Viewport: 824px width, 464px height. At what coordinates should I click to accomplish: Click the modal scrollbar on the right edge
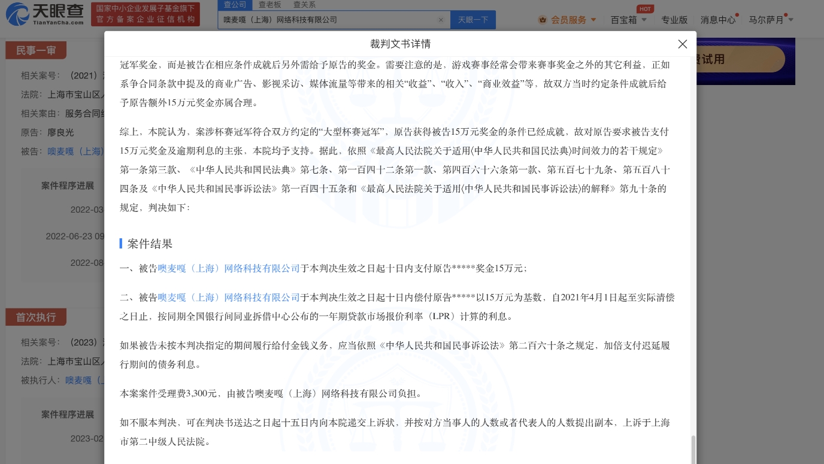tap(693, 449)
